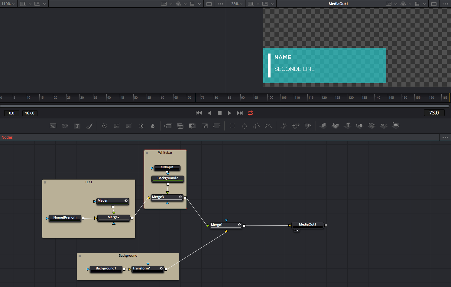This screenshot has height=287, width=451.
Task: Add a Color Corrector node from the toolbar
Action: tap(104, 126)
